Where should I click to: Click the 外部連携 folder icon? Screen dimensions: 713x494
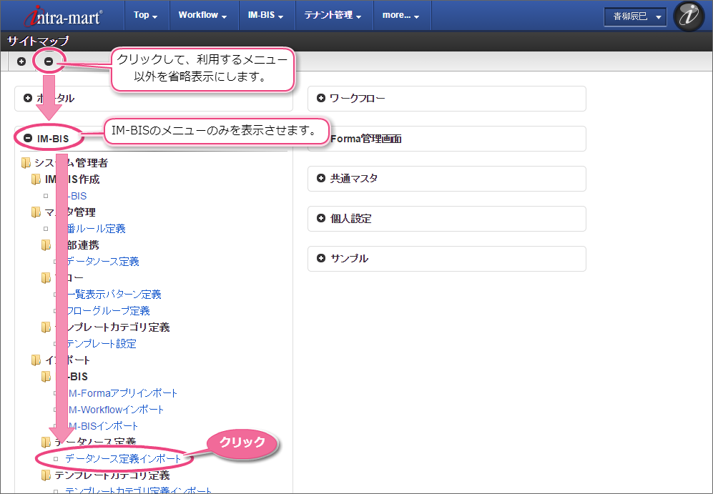[x=46, y=245]
